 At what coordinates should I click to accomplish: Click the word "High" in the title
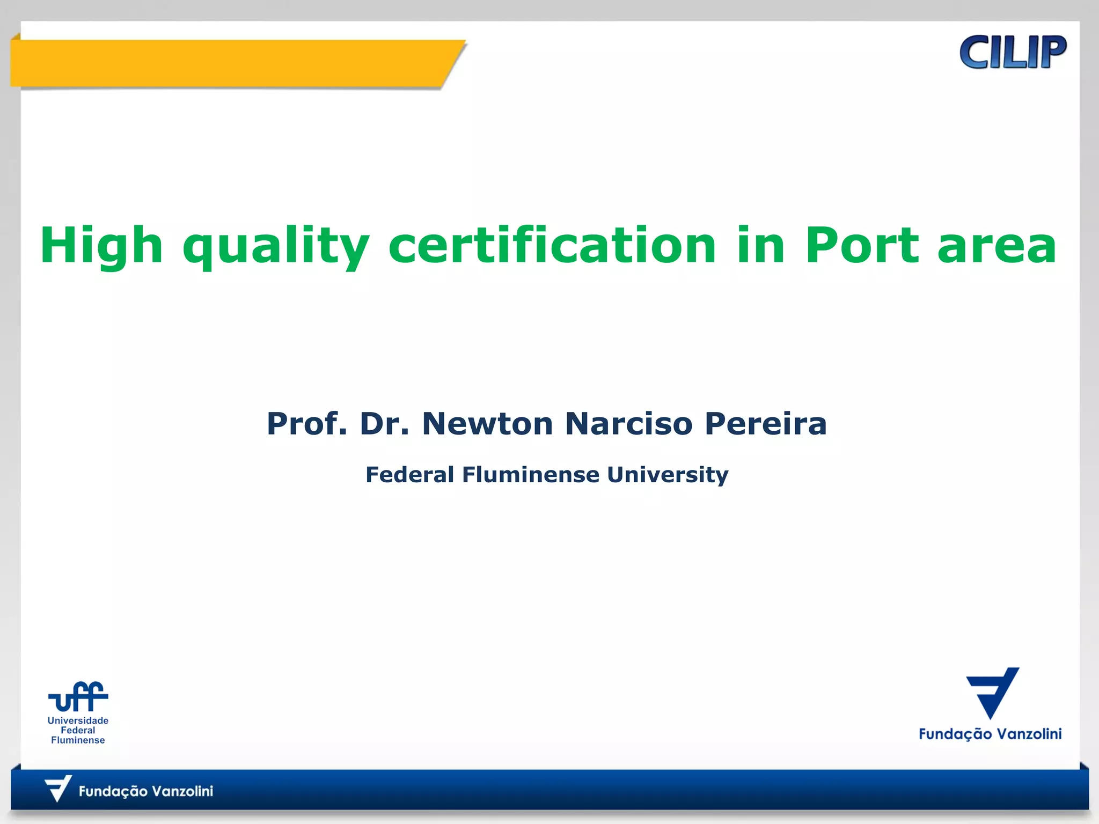101,245
